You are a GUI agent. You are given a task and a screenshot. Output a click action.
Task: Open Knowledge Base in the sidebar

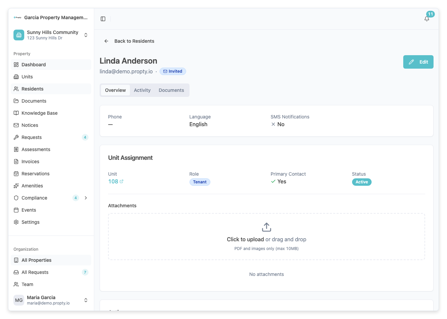tap(51, 113)
